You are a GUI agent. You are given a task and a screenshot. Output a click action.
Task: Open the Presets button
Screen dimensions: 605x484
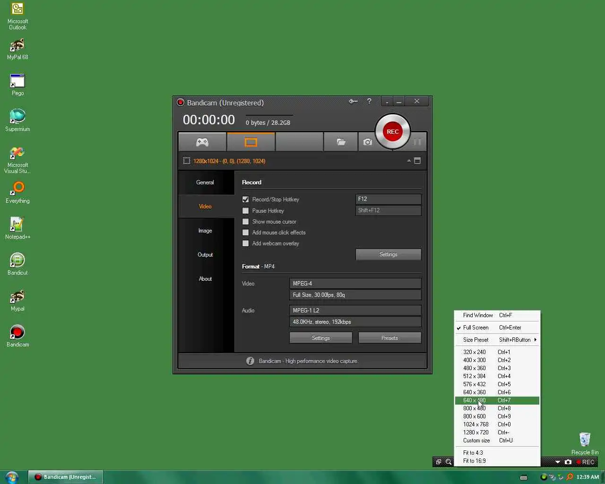click(x=389, y=338)
